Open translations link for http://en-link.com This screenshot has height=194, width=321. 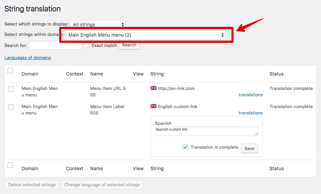251,95
